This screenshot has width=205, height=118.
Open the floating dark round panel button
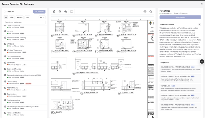[202, 62]
